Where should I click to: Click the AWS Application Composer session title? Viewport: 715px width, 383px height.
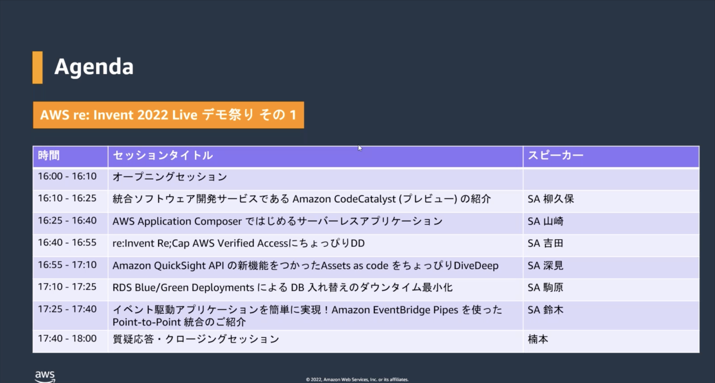(x=277, y=221)
